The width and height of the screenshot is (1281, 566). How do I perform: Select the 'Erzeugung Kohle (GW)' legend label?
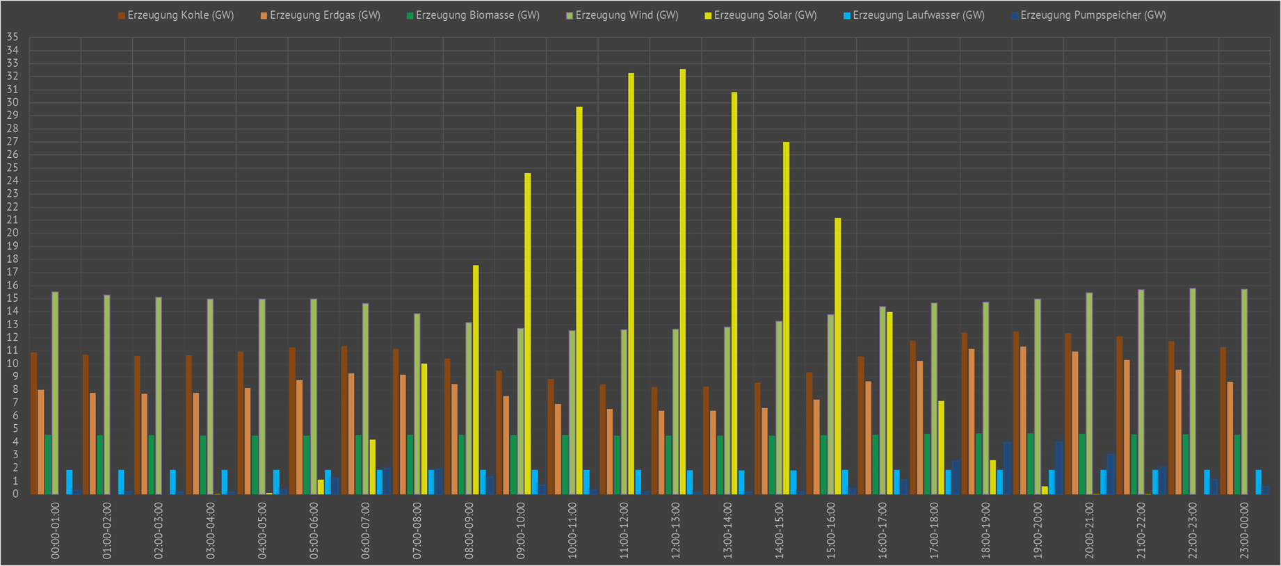click(x=181, y=15)
